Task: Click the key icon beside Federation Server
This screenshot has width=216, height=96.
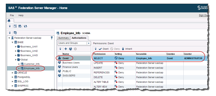Action: coord(52,38)
